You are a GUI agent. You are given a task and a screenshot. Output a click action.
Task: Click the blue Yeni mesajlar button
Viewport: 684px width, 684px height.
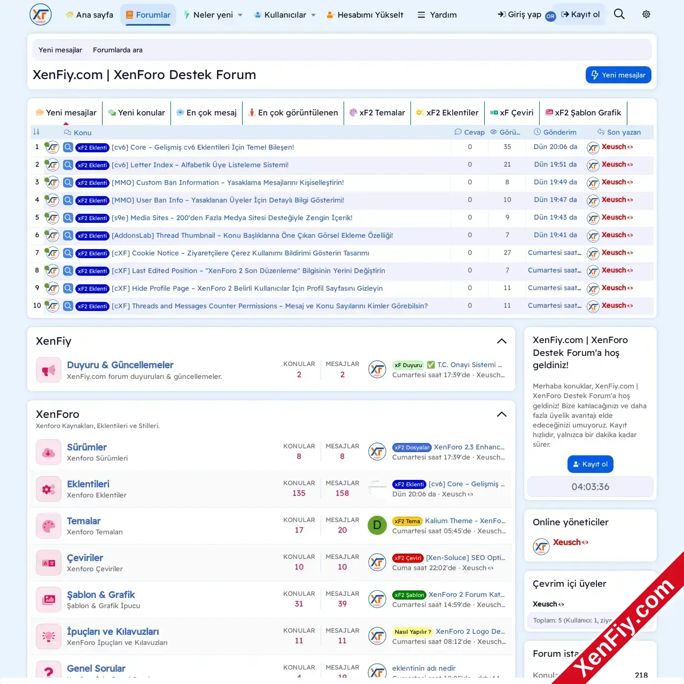coord(618,75)
